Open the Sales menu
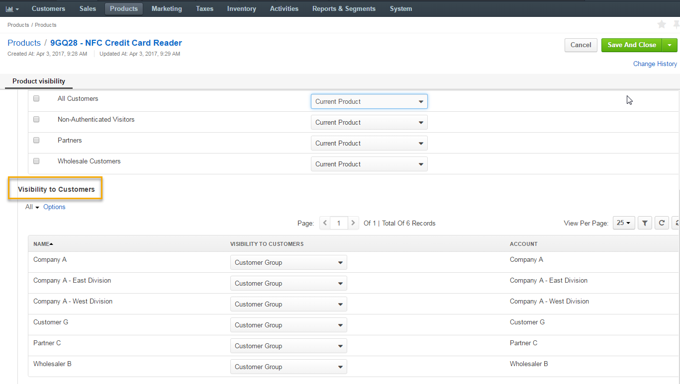This screenshot has width=680, height=384. coord(88,9)
